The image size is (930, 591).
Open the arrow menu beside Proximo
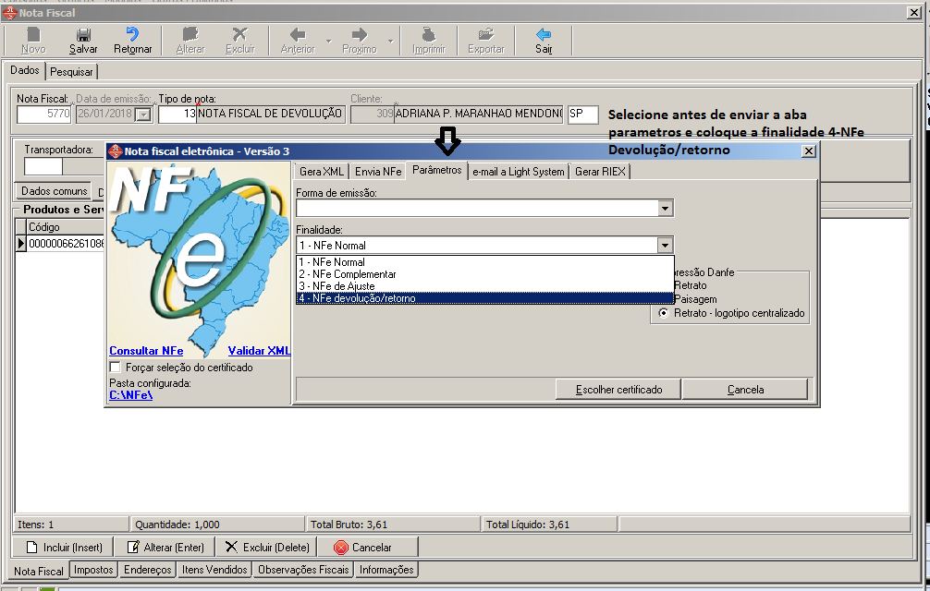tap(390, 41)
